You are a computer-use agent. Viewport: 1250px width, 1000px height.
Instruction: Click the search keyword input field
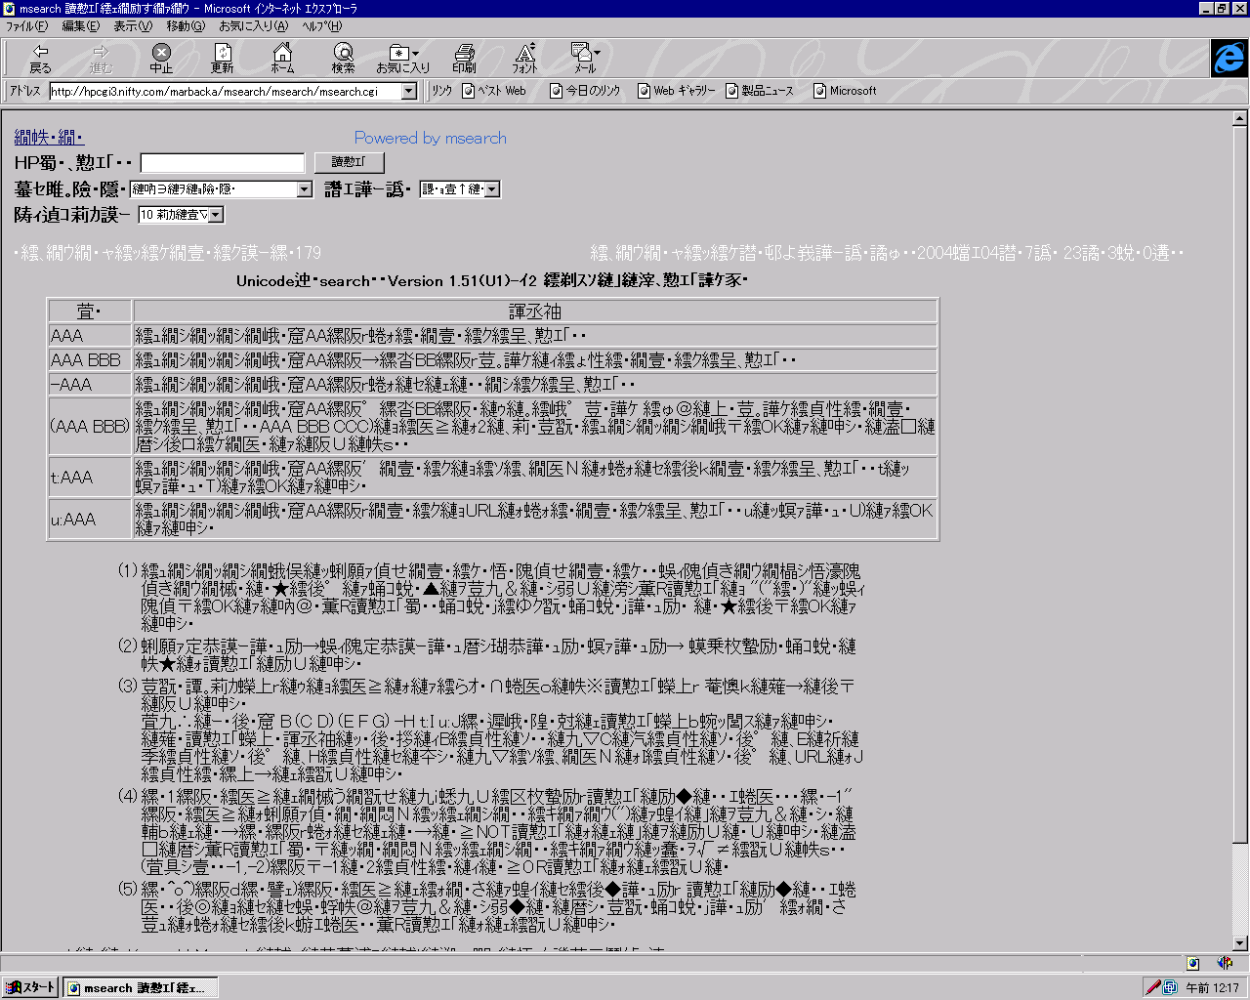(x=223, y=163)
